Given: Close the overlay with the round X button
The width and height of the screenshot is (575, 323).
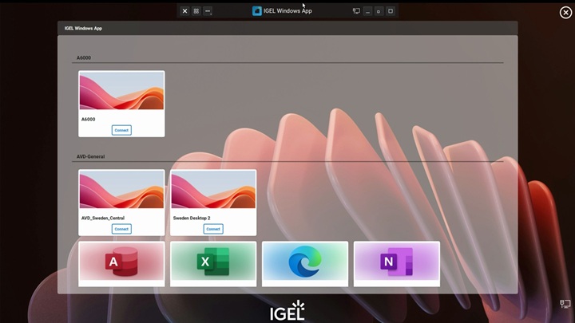Looking at the screenshot, I should point(565,12).
